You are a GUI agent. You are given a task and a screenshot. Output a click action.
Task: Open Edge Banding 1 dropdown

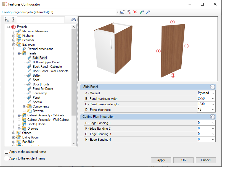coord(213,123)
